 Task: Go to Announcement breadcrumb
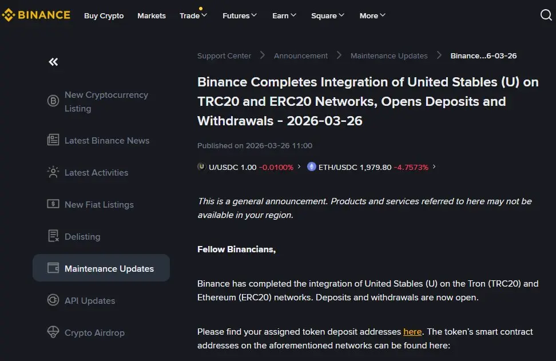[x=301, y=55]
